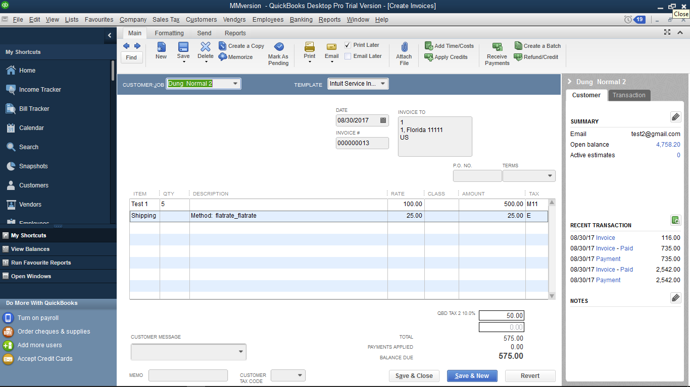
Task: Expand the Customer:Job dropdown
Action: click(x=235, y=84)
